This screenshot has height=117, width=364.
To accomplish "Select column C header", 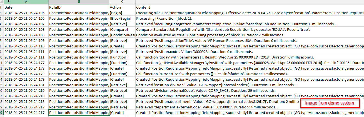I will point(122,2).
